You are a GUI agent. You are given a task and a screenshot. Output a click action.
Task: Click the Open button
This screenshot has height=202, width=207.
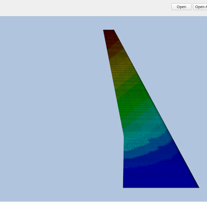181,7
